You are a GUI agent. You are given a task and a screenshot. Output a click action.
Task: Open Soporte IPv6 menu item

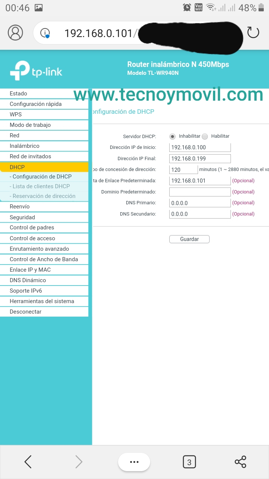(44, 291)
